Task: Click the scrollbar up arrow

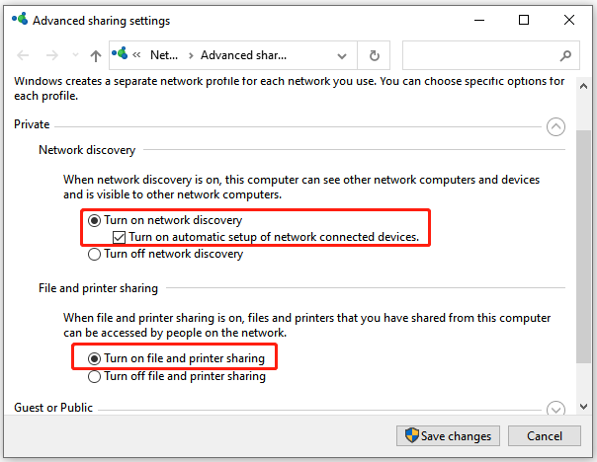Action: click(583, 86)
